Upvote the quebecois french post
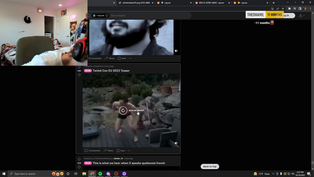Viewport: 314px width, 177px height. [79, 159]
